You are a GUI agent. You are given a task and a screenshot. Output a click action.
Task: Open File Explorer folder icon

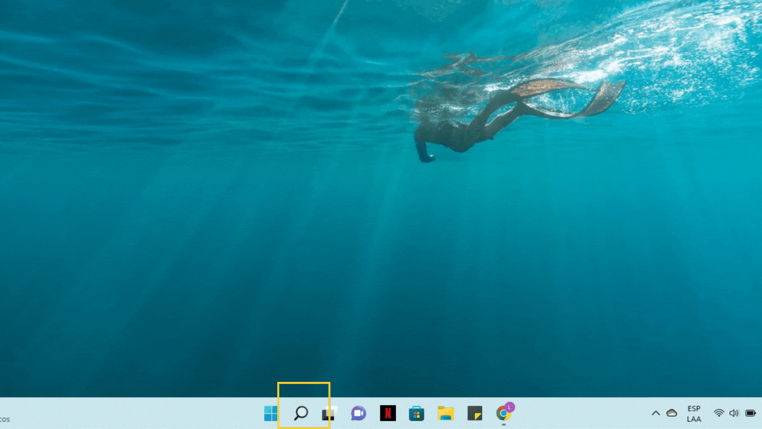pos(446,413)
